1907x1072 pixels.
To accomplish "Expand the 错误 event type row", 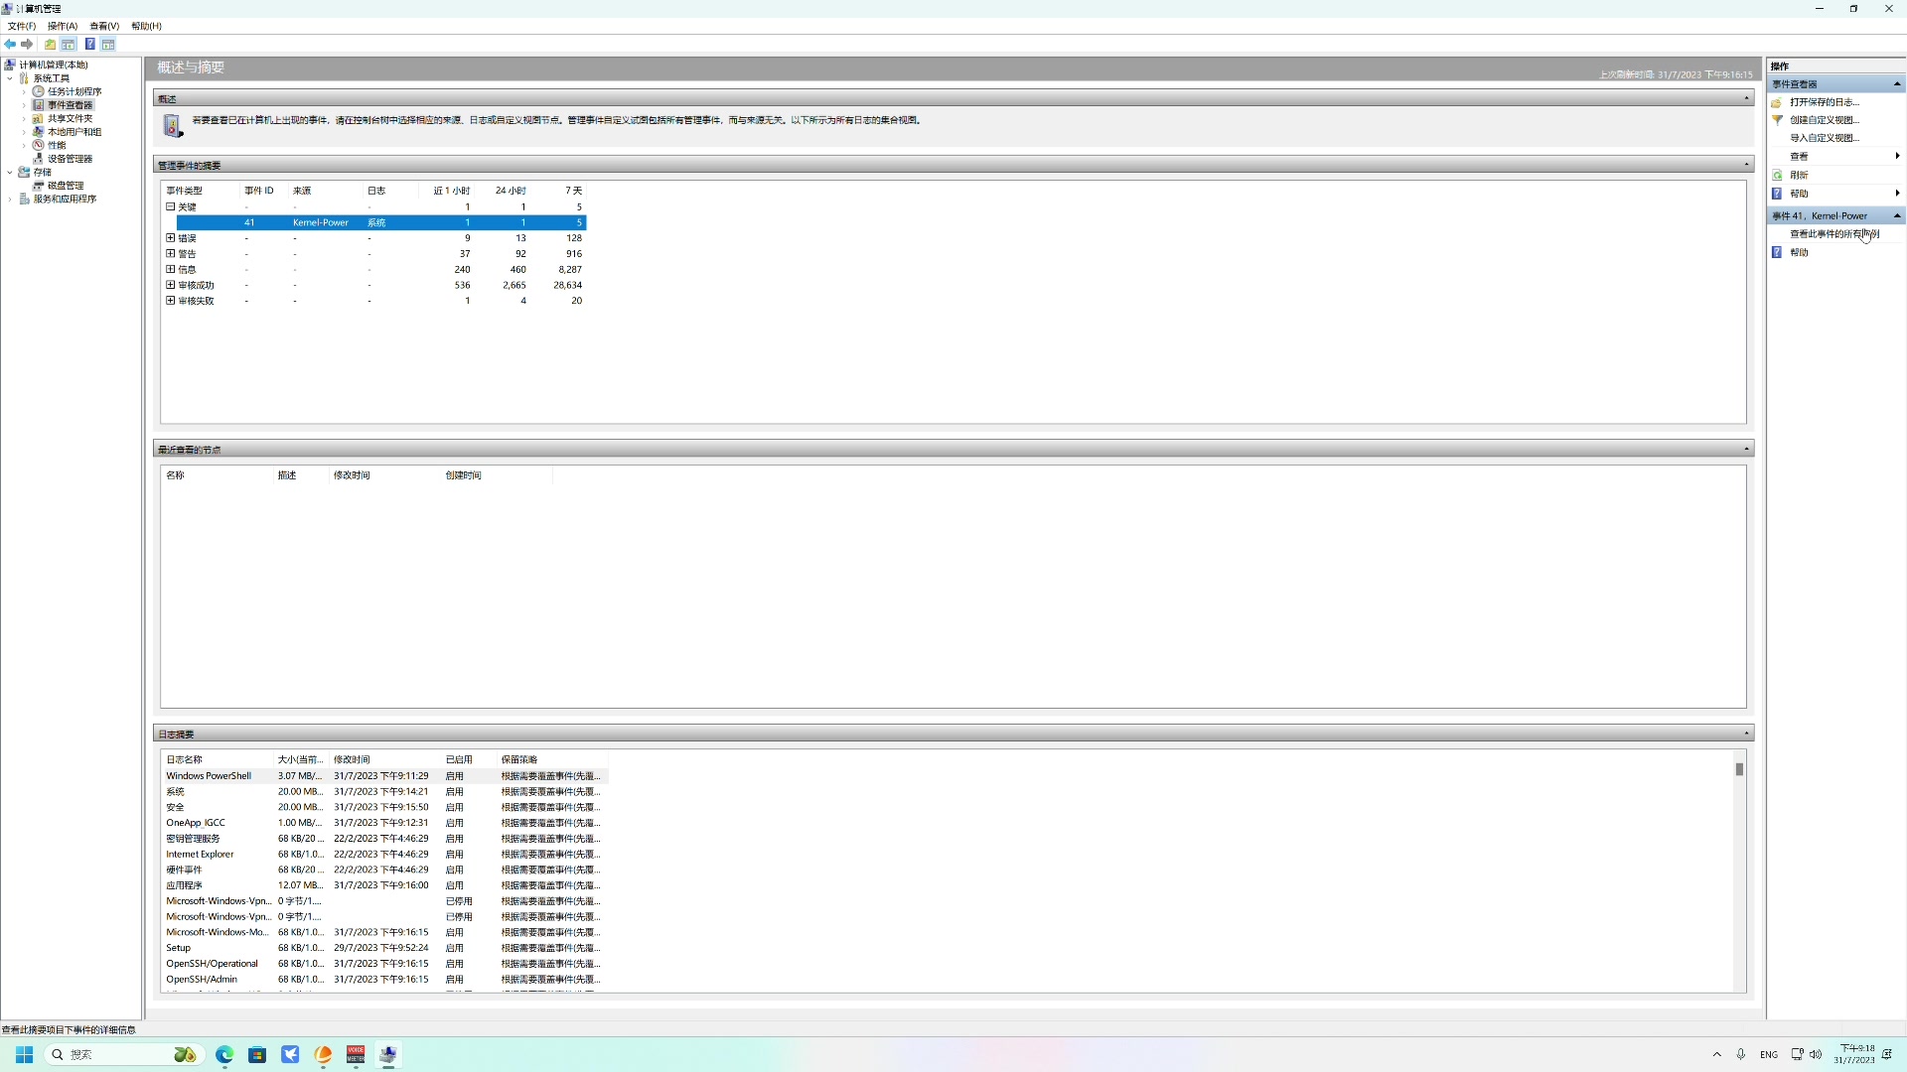I will click(x=171, y=238).
